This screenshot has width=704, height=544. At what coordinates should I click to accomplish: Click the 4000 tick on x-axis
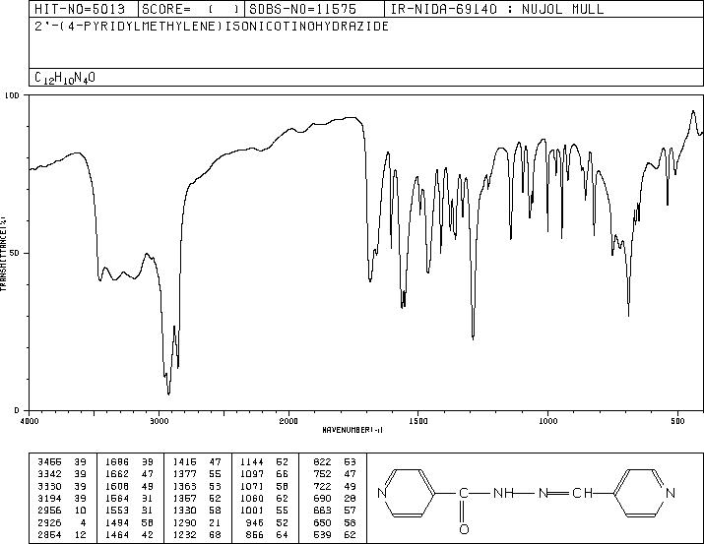(30, 420)
